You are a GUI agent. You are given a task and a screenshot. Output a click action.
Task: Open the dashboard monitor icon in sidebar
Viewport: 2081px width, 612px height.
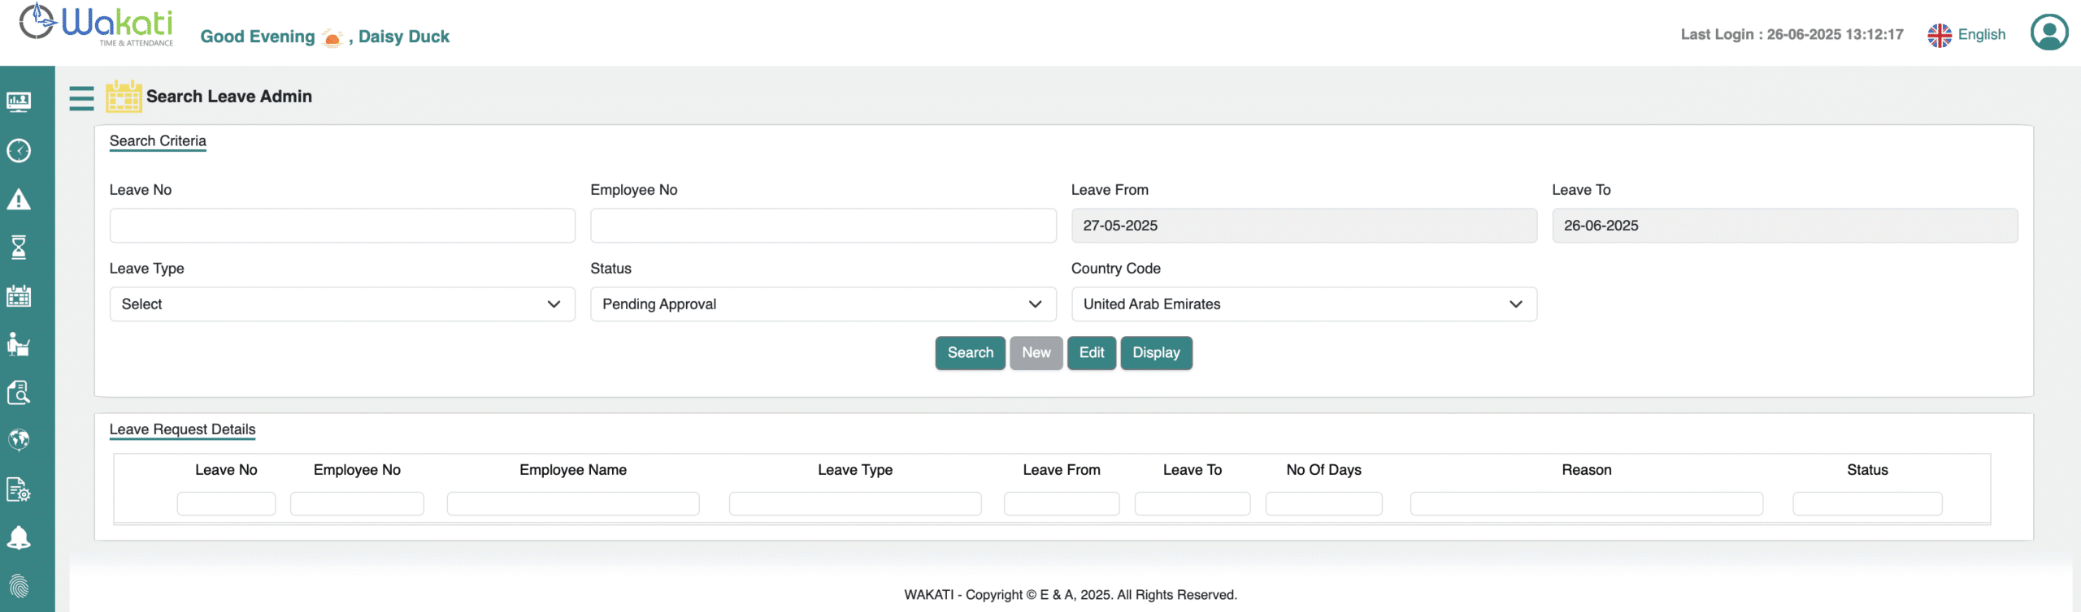click(19, 101)
